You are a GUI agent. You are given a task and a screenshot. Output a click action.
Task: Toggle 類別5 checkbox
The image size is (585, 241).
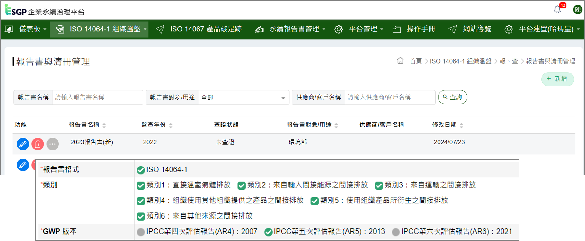[x=315, y=201]
